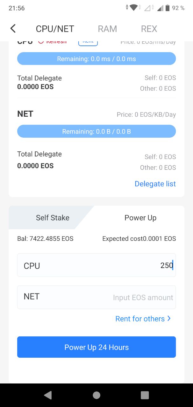Click the Rent button beside CPU
This screenshot has width=193, height=407.
pos(88,42)
